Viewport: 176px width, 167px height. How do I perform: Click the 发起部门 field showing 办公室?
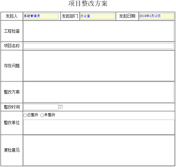click(x=97, y=16)
